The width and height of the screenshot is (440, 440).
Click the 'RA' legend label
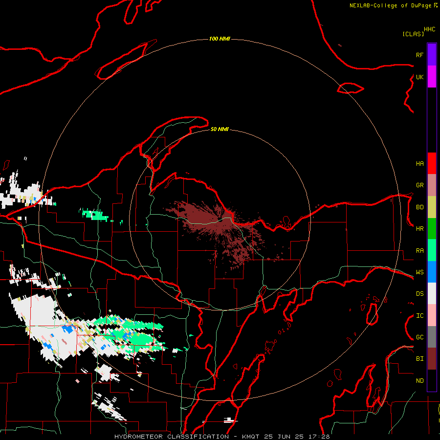point(420,251)
